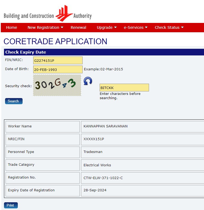Click registration number CTW-ELW-371-1022-C
The image size is (204, 210).
[103, 178]
